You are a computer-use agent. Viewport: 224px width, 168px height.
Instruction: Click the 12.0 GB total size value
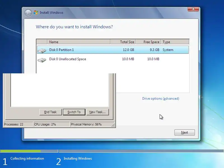click(129, 50)
